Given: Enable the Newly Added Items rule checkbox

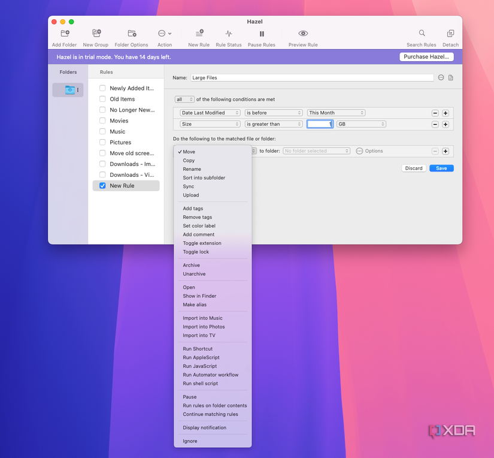Looking at the screenshot, I should pyautogui.click(x=102, y=88).
